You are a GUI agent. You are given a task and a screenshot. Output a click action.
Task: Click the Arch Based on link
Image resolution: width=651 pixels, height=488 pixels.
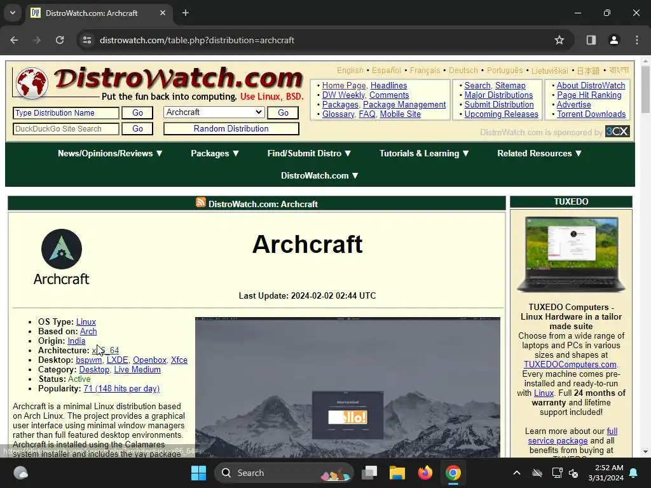coord(88,332)
